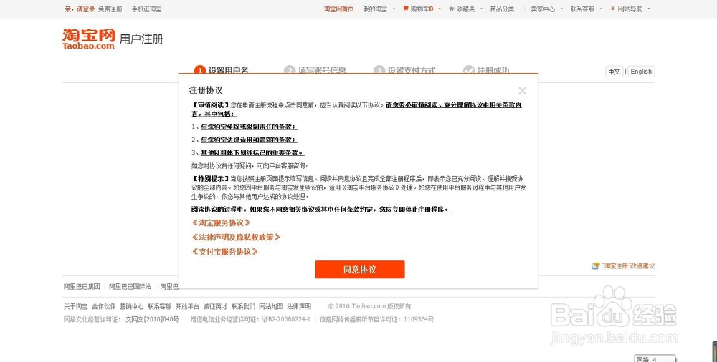
Task: Open the 阿里巴巴国际站 footer link
Action: point(130,287)
